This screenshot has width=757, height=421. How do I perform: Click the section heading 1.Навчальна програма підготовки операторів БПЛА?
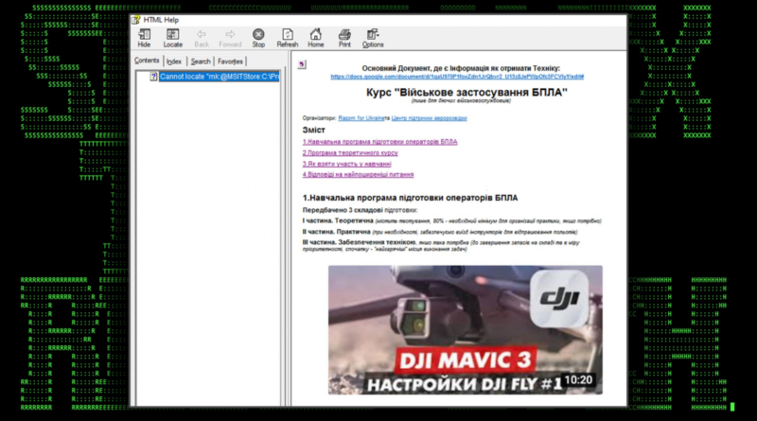pyautogui.click(x=410, y=198)
